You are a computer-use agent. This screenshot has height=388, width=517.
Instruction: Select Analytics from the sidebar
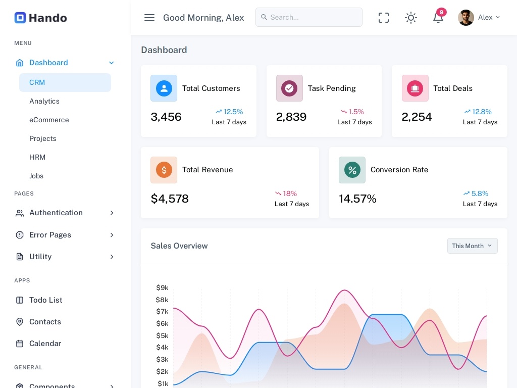[44, 101]
